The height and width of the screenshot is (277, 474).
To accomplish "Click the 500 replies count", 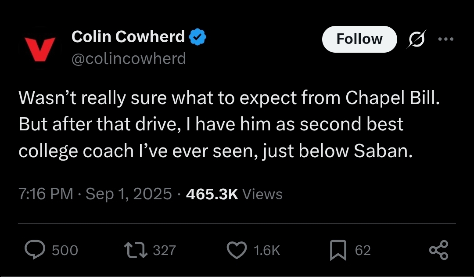I will 65,250.
